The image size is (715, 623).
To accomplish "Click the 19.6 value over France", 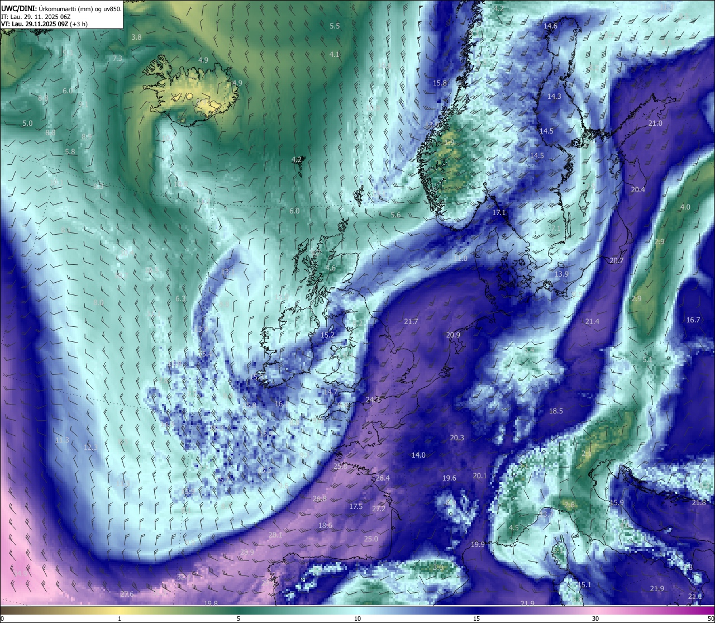I will click(449, 478).
